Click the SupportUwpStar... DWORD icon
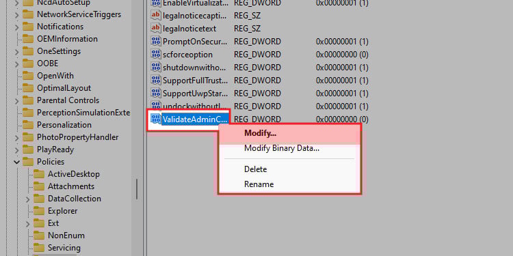The height and width of the screenshot is (256, 513). pyautogui.click(x=156, y=93)
